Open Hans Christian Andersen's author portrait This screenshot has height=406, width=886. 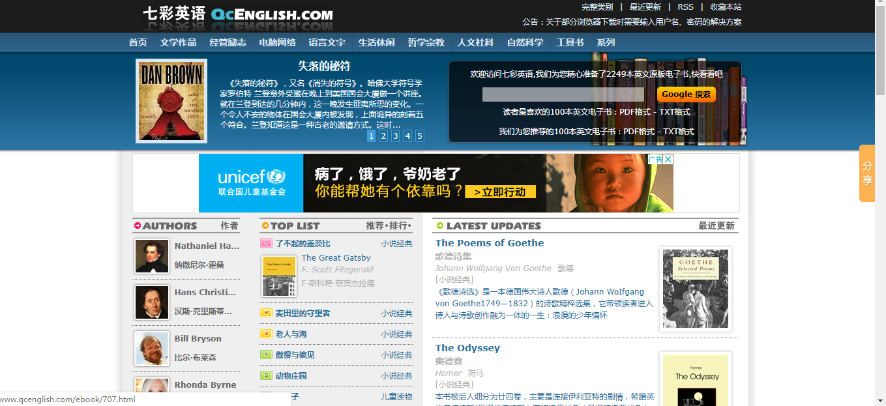[152, 302]
